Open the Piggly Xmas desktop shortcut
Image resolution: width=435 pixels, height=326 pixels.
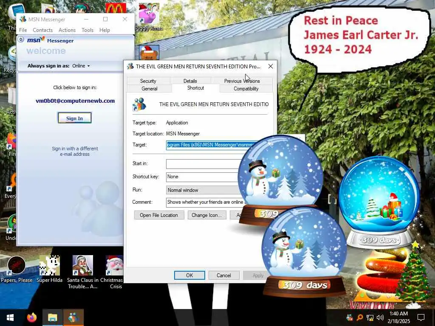[149, 17]
